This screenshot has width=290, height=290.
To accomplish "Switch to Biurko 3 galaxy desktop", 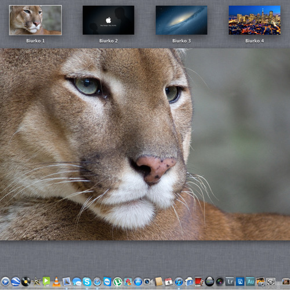I will tap(182, 20).
